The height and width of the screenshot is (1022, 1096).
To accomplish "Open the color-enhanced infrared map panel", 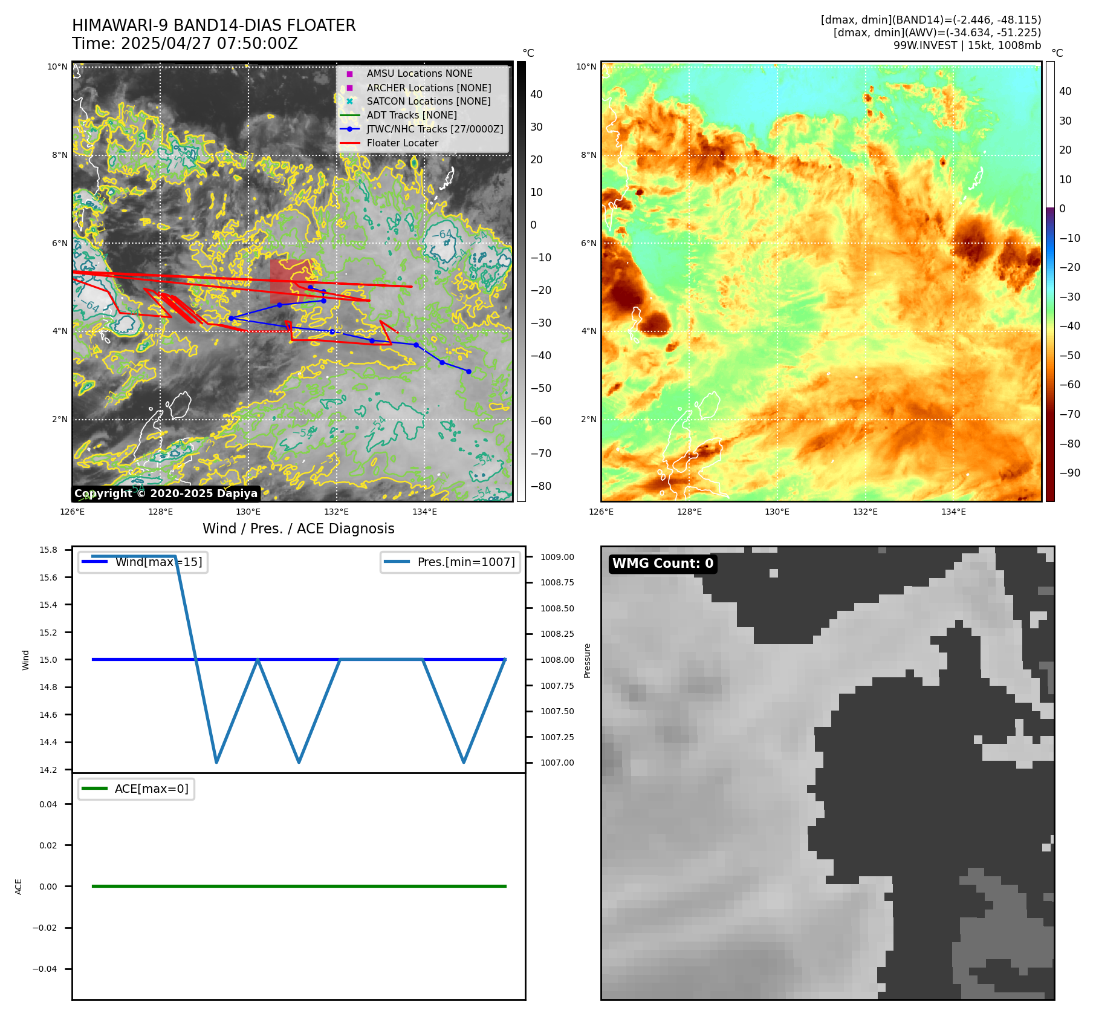I will (x=822, y=281).
